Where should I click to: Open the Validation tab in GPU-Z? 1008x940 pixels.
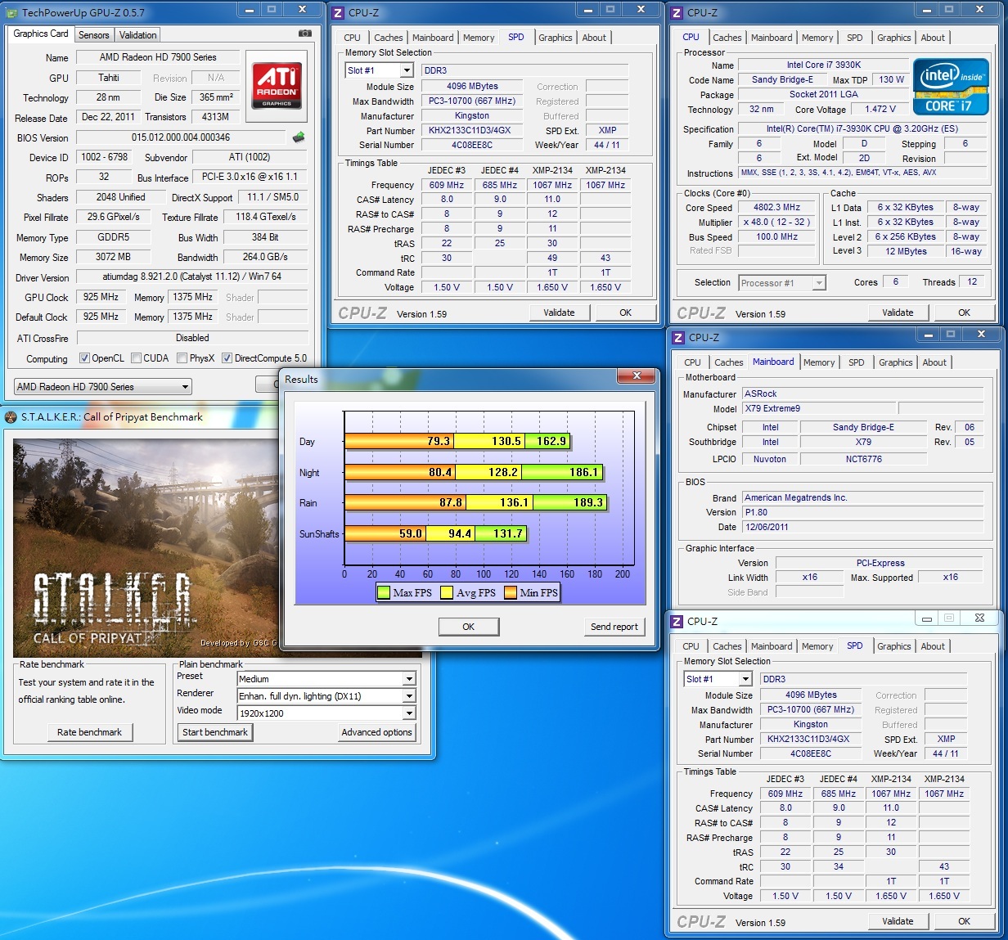pos(137,35)
